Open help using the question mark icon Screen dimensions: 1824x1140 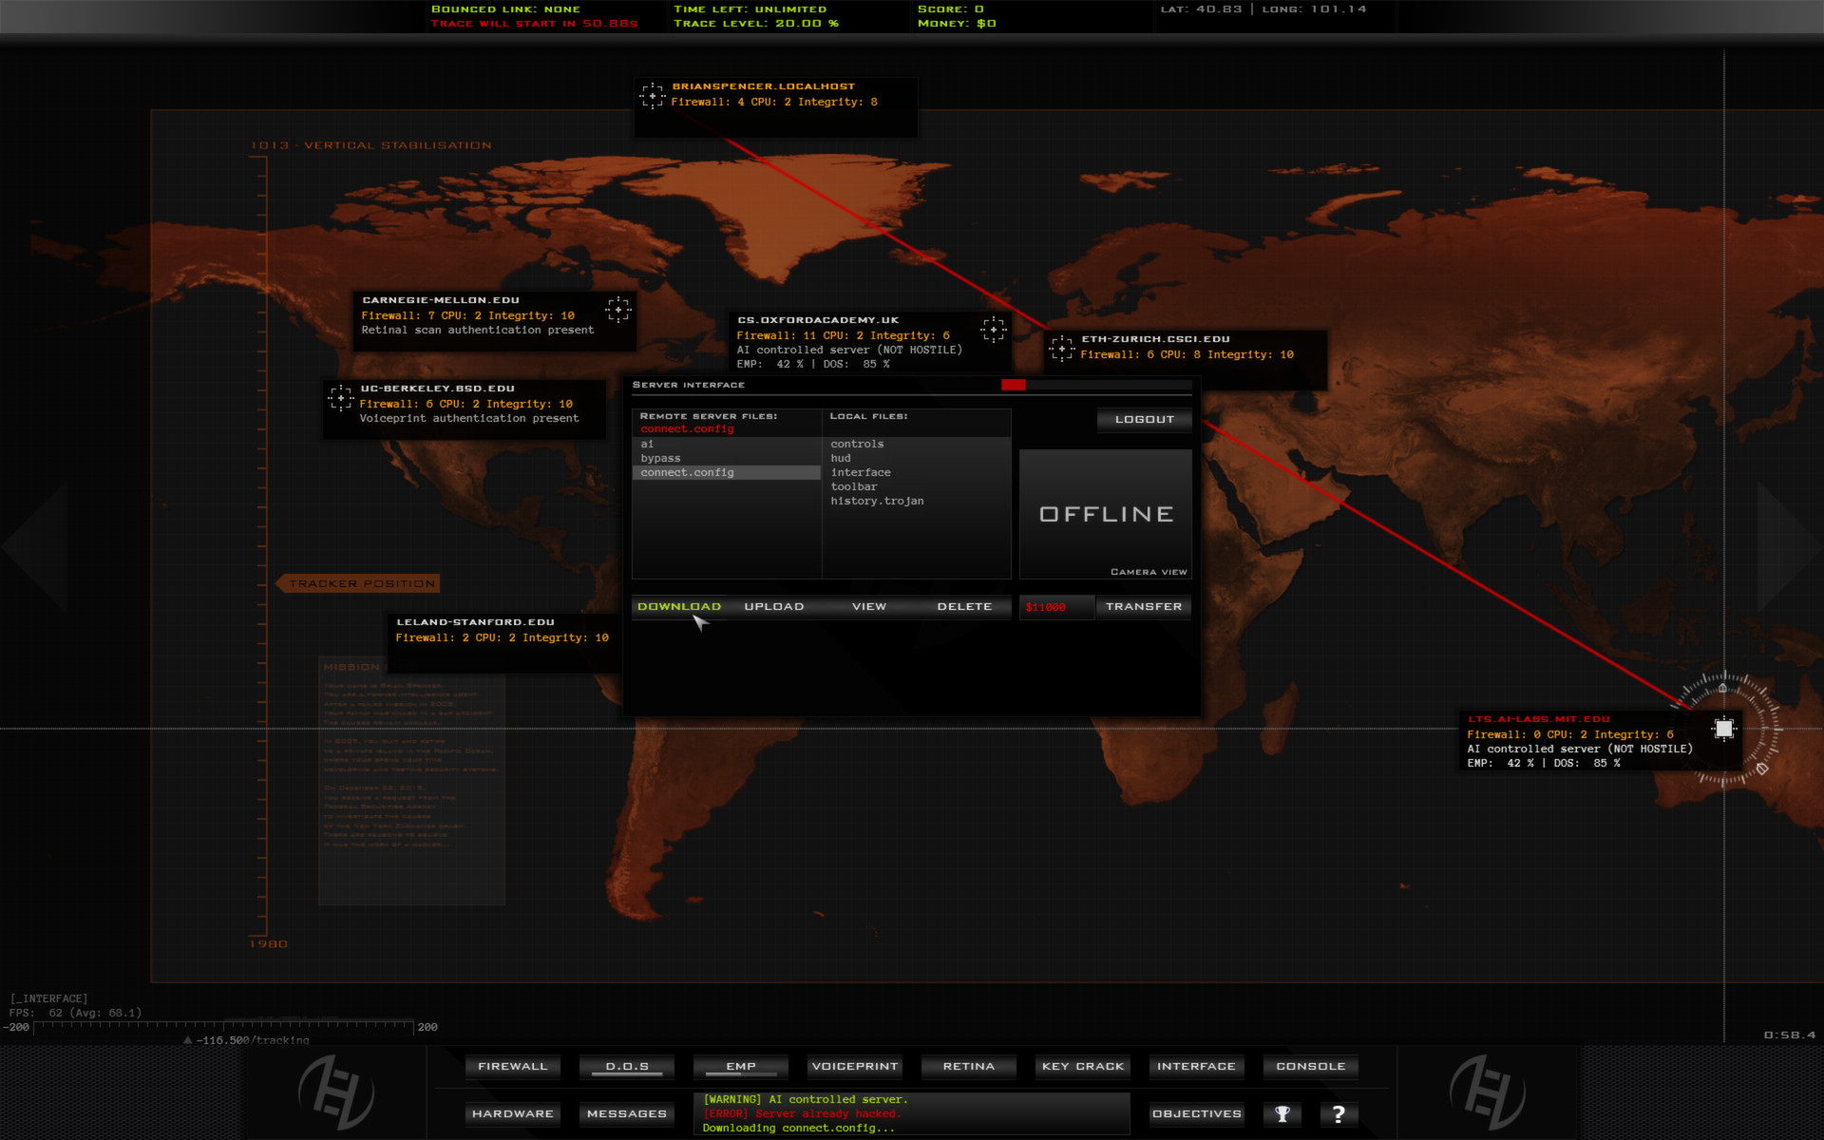1339,1113
